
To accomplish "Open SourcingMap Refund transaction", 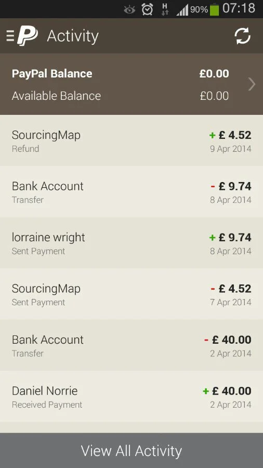I will coord(131,140).
